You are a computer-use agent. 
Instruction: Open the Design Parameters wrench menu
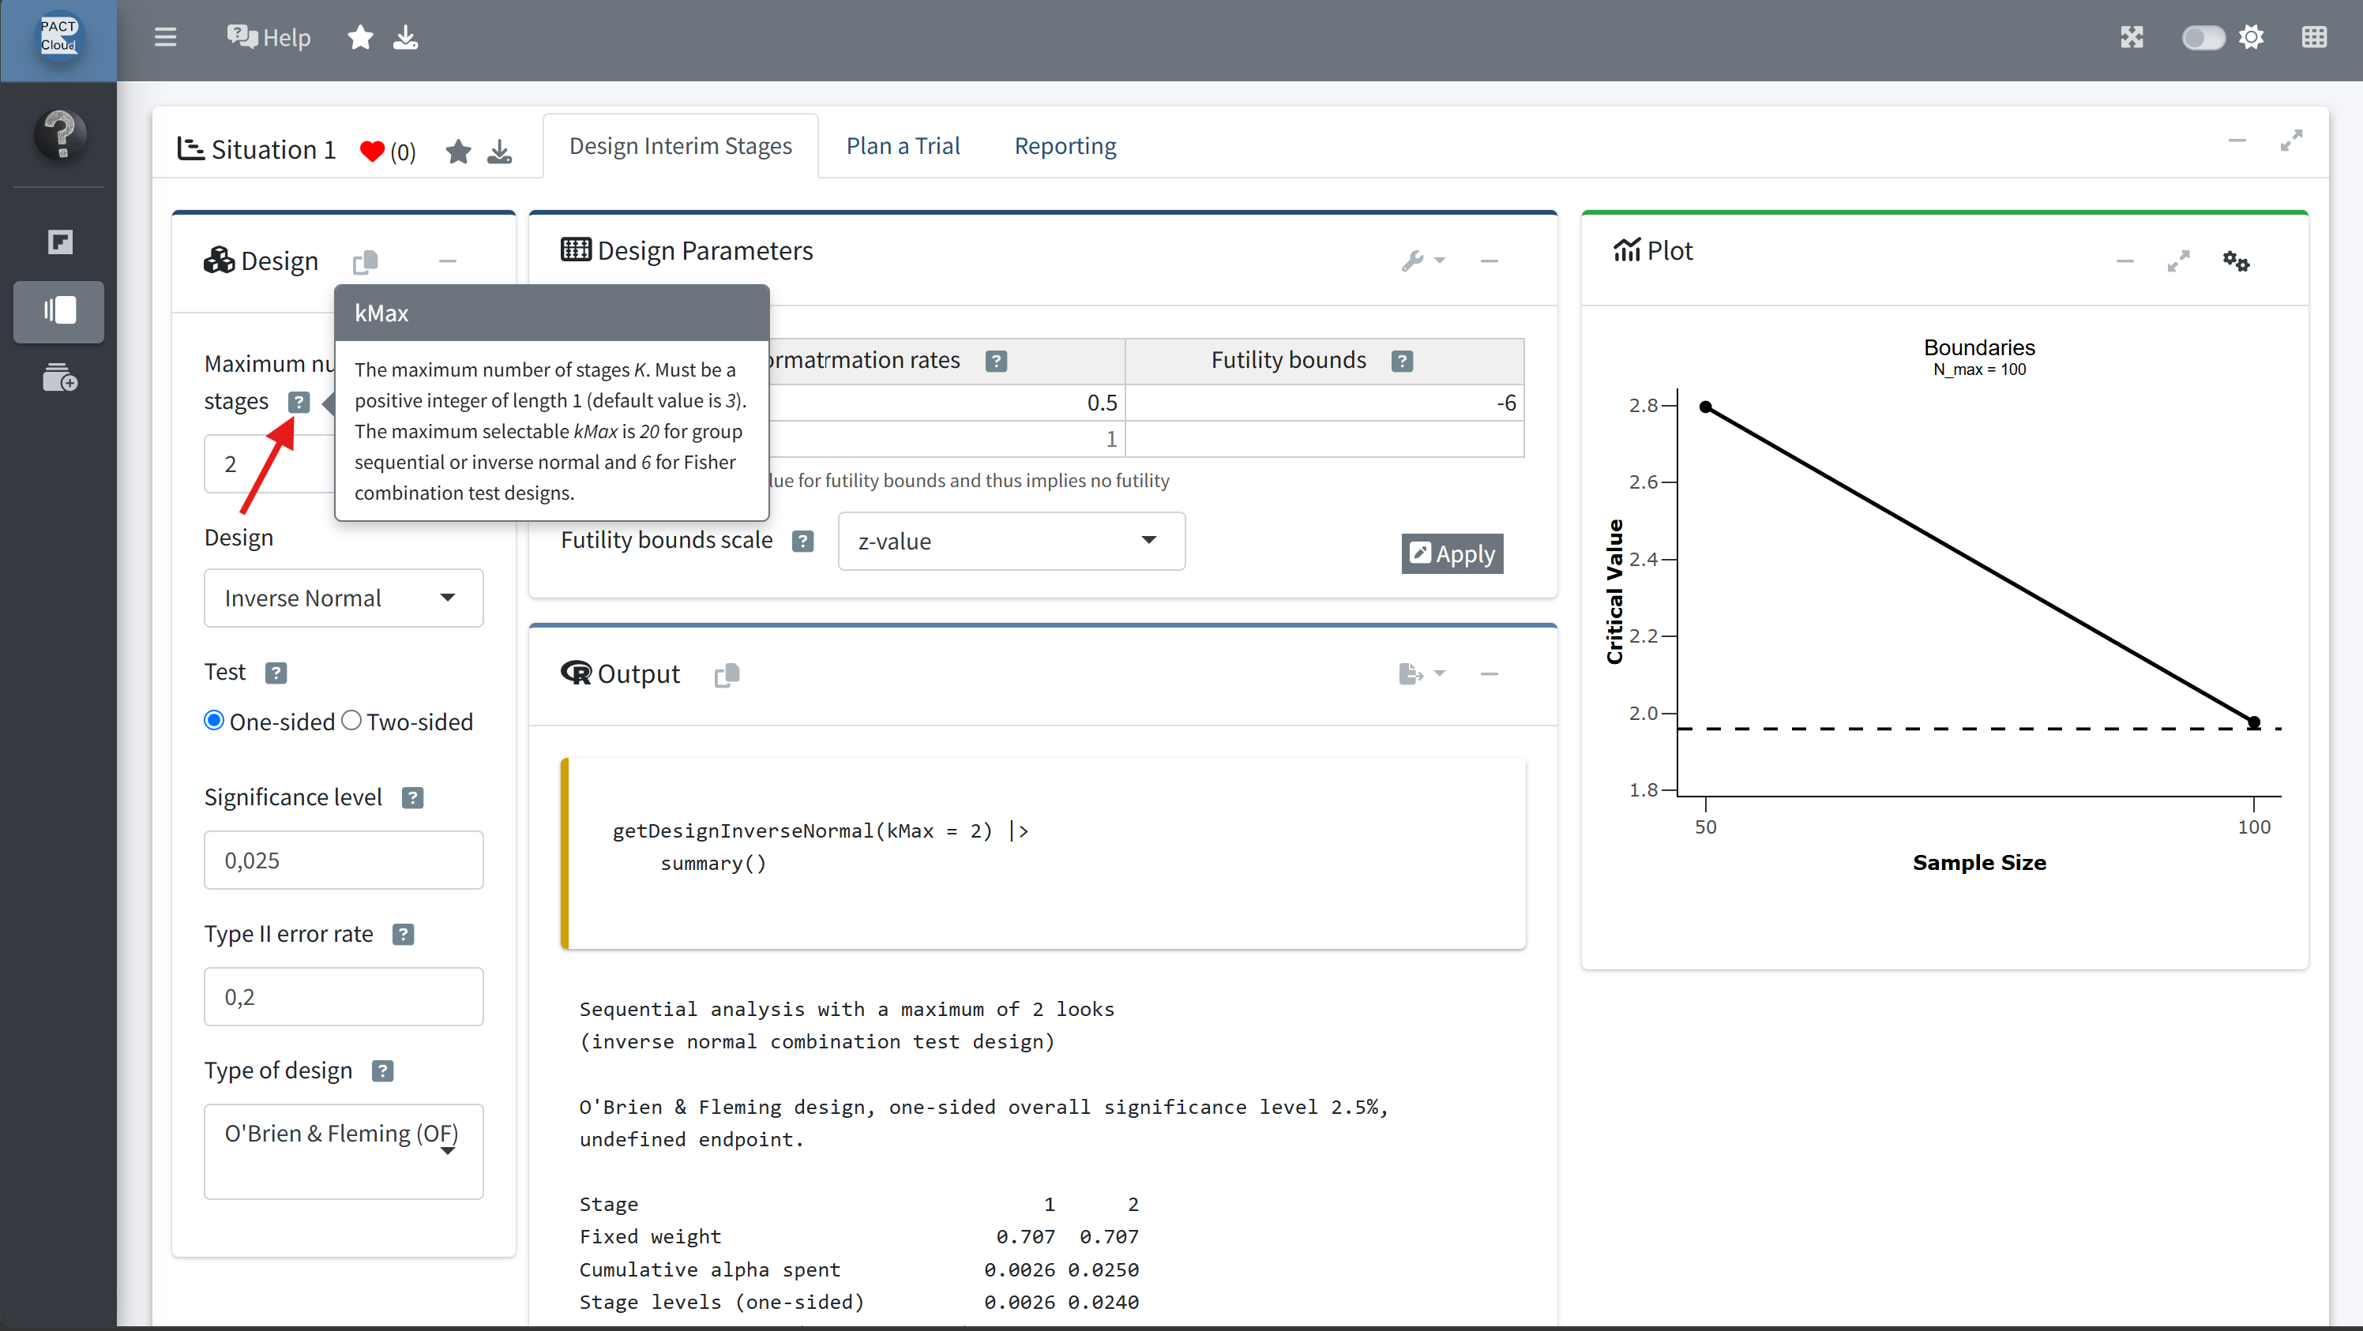[1424, 261]
